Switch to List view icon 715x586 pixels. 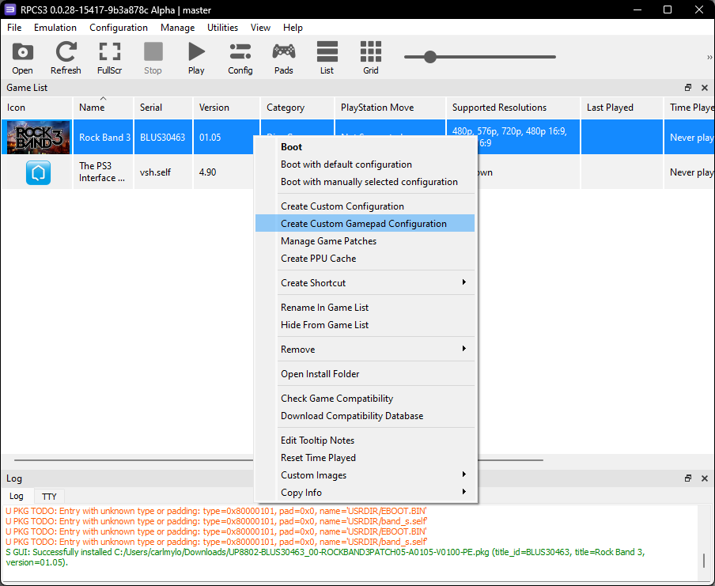[x=327, y=58]
